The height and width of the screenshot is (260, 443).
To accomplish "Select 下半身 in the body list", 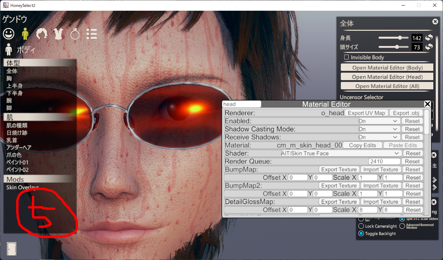I will click(15, 93).
